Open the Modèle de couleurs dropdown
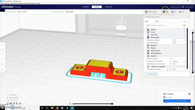Screen dimensions: 195x110 (97, 12)
